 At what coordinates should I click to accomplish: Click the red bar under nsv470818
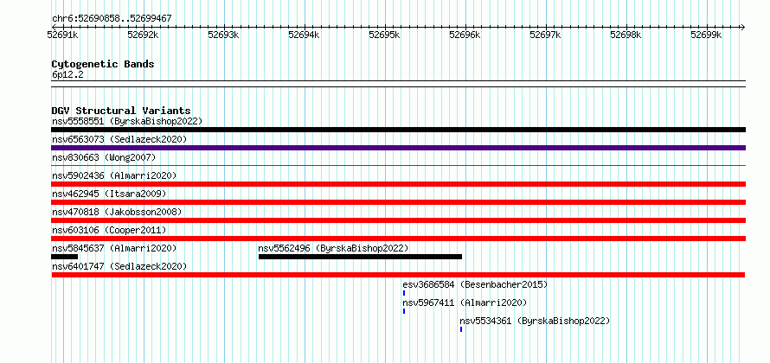coord(398,220)
